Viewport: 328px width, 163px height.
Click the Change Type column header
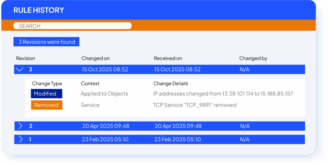[47, 84]
